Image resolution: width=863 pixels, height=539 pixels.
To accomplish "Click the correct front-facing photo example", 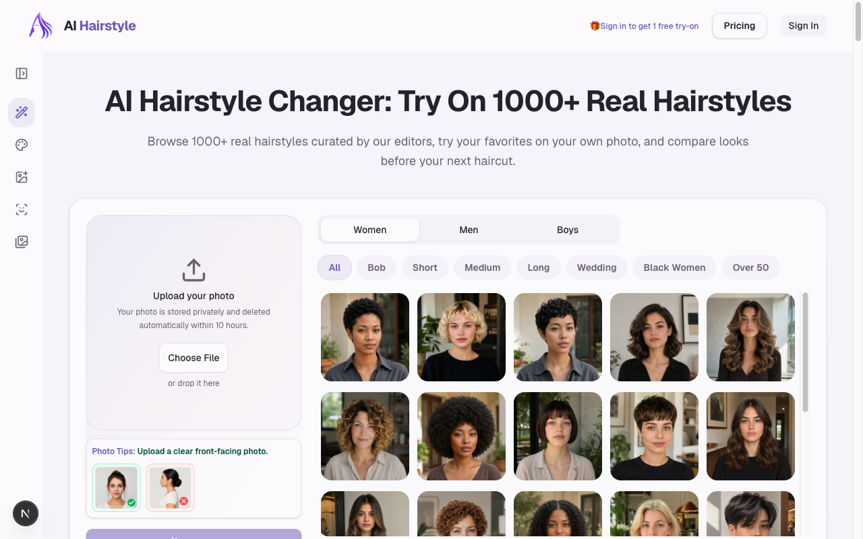I will click(116, 488).
